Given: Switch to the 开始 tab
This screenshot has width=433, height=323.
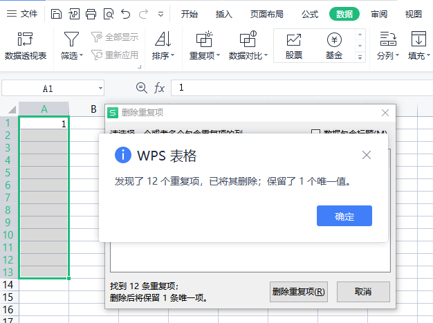Looking at the screenshot, I should (190, 14).
